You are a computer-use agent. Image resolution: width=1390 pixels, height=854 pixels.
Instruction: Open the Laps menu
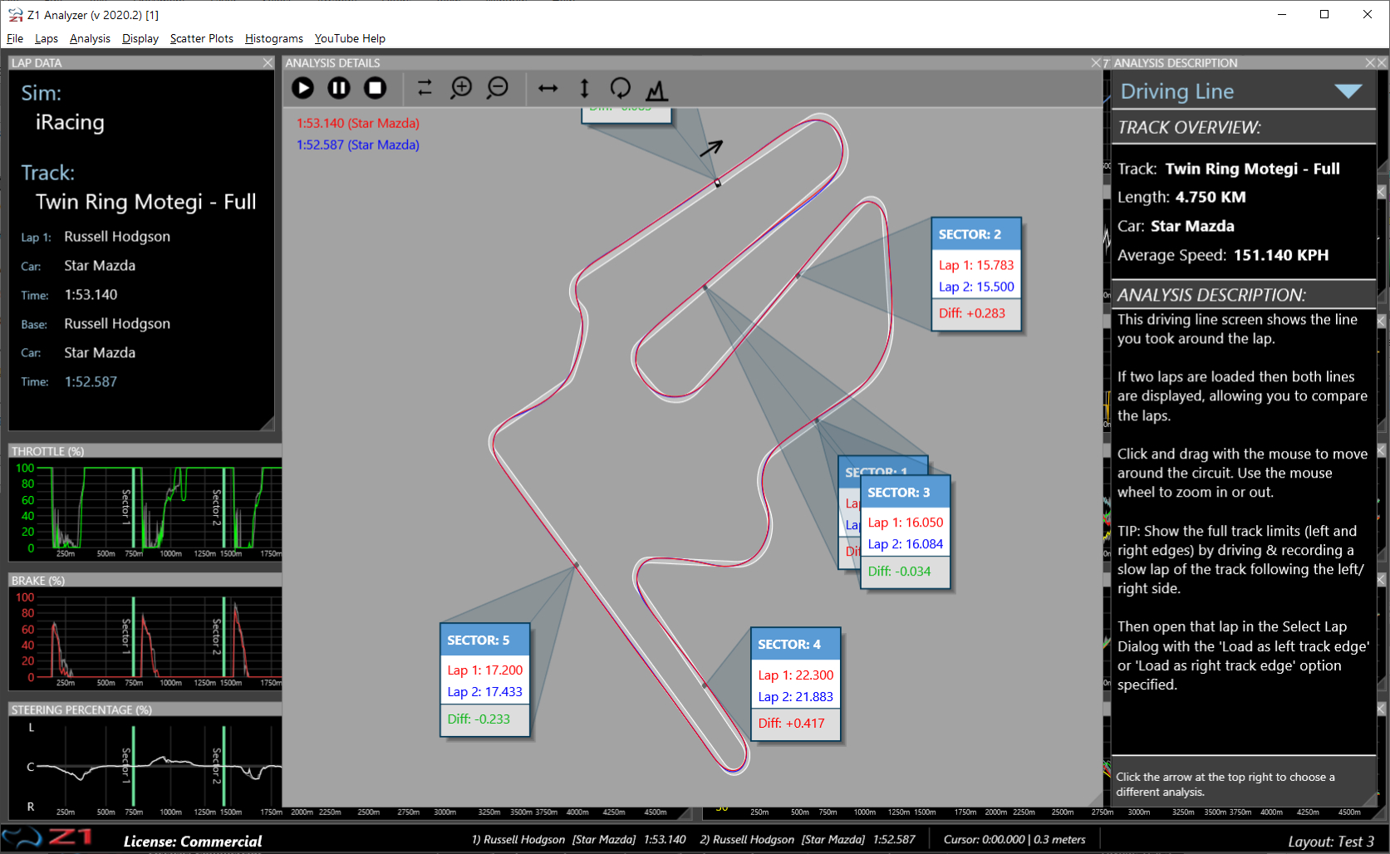click(47, 38)
